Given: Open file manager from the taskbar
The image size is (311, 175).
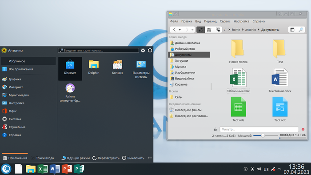Looking at the screenshot, I should [x=31, y=169].
